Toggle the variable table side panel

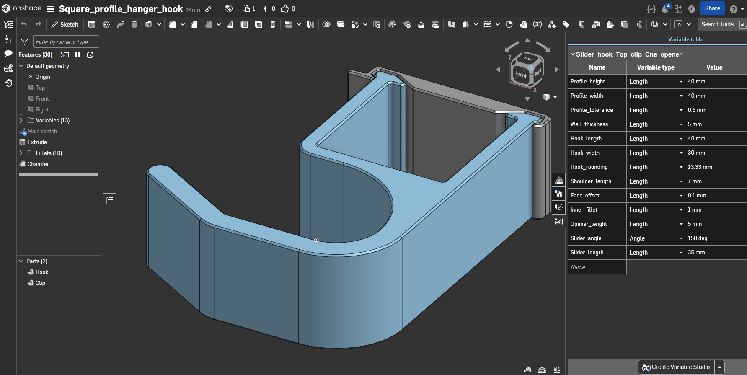(559, 221)
